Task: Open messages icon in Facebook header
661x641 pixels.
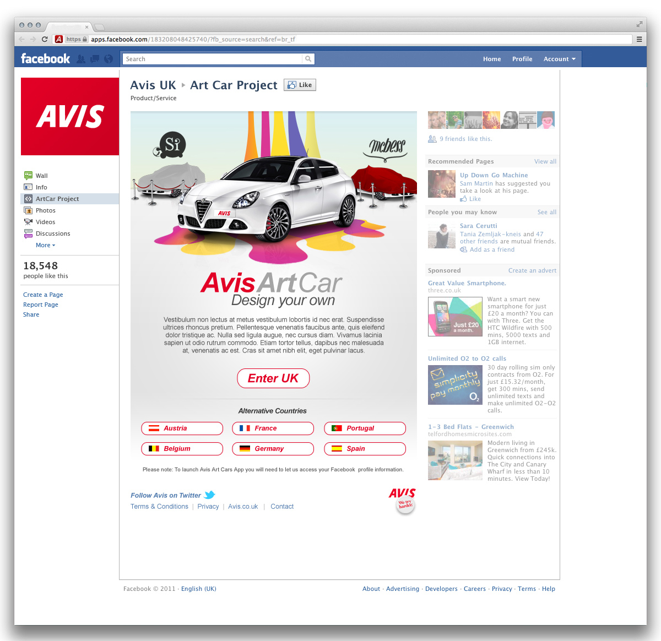Action: pos(95,59)
